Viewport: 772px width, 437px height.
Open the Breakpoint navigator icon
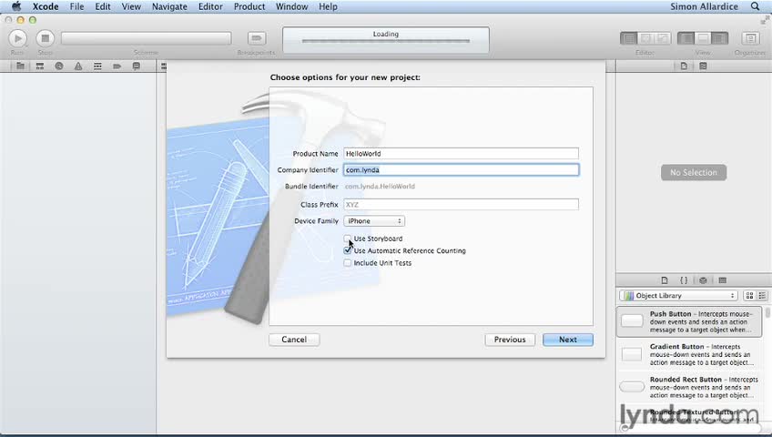(x=117, y=66)
